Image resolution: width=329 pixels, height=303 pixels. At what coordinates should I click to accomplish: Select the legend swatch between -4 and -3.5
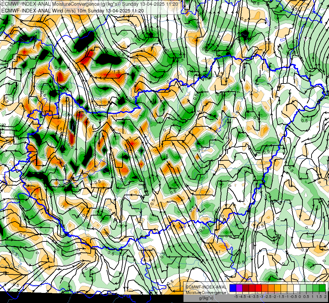(x=252, y=288)
